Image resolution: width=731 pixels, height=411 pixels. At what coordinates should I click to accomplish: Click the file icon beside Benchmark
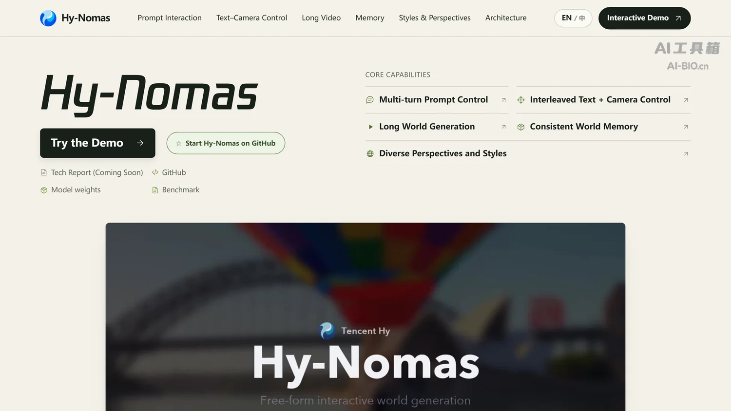click(155, 190)
